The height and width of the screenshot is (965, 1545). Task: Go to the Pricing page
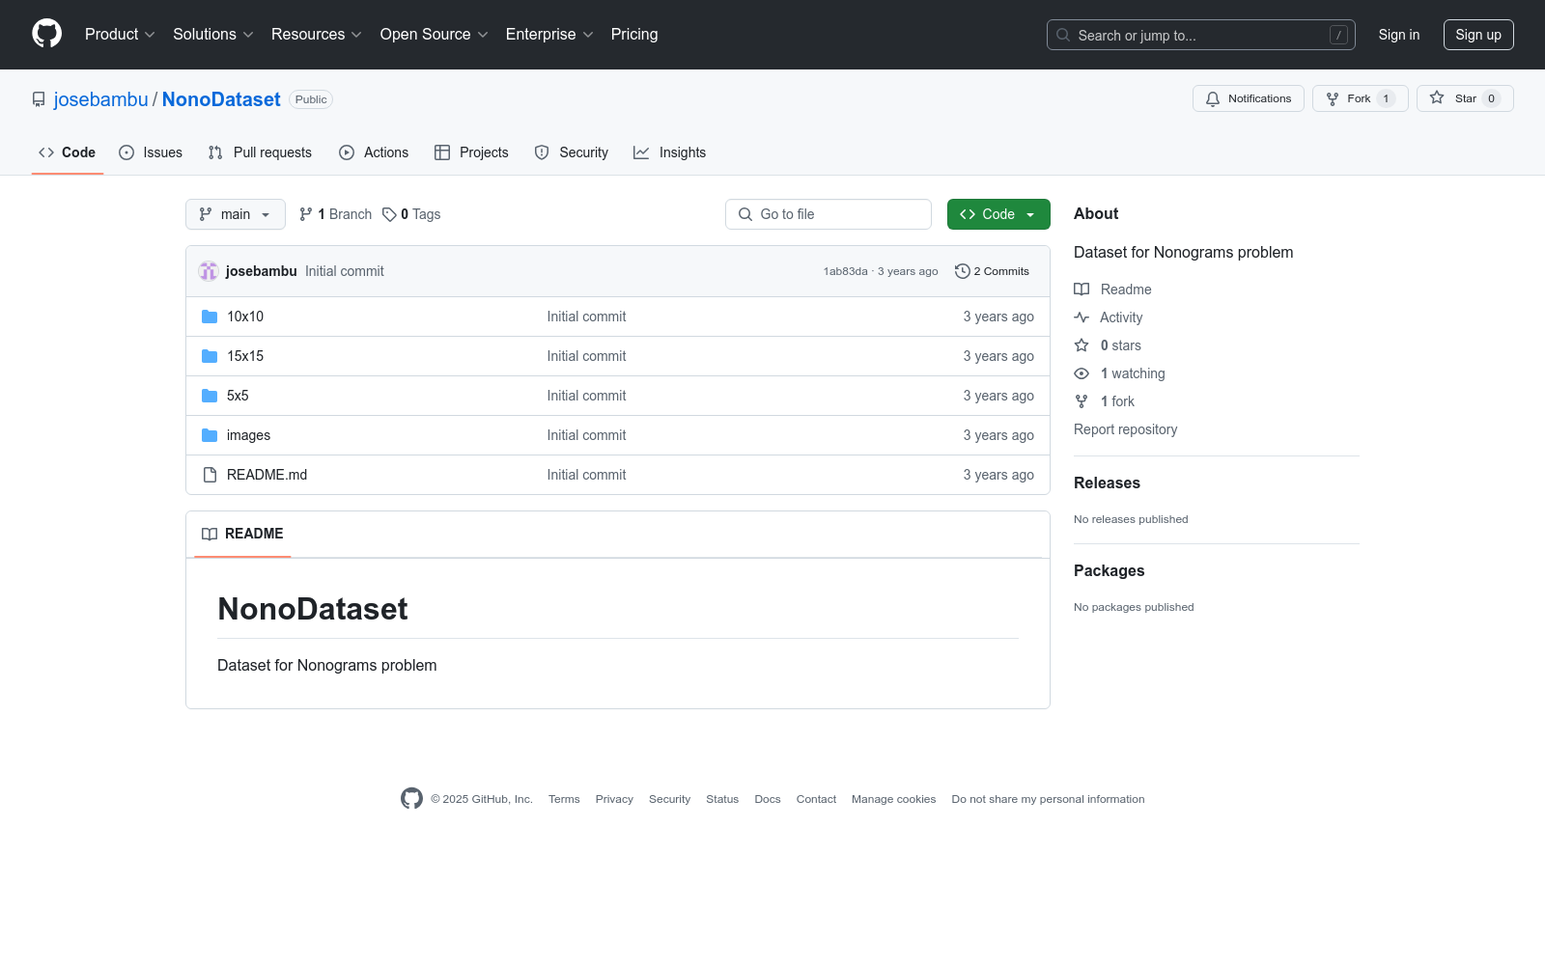pyautogui.click(x=634, y=35)
